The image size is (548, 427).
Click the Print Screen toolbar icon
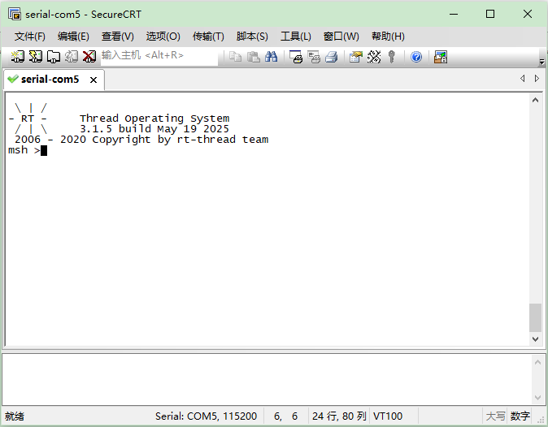coord(296,57)
